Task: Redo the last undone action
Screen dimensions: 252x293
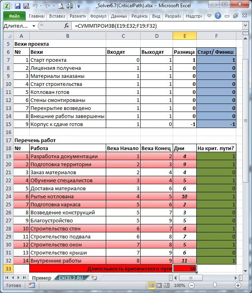Action: 48,6
